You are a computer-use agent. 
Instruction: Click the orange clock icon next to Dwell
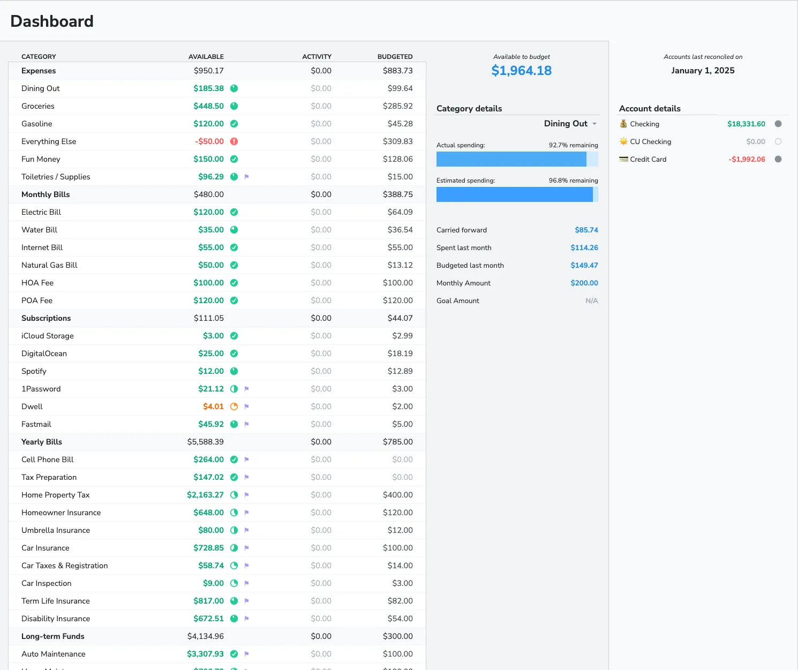pyautogui.click(x=234, y=406)
